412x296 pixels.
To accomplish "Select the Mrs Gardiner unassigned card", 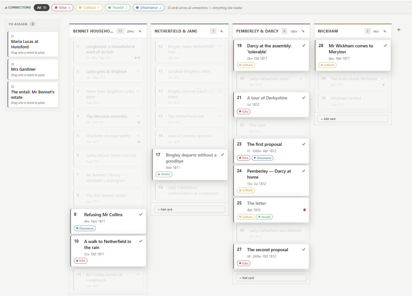I will (x=33, y=69).
